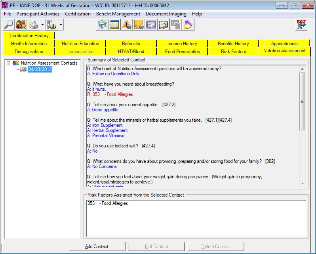Open the Help menu
Viewport: 316px width, 254px height.
pyautogui.click(x=197, y=14)
